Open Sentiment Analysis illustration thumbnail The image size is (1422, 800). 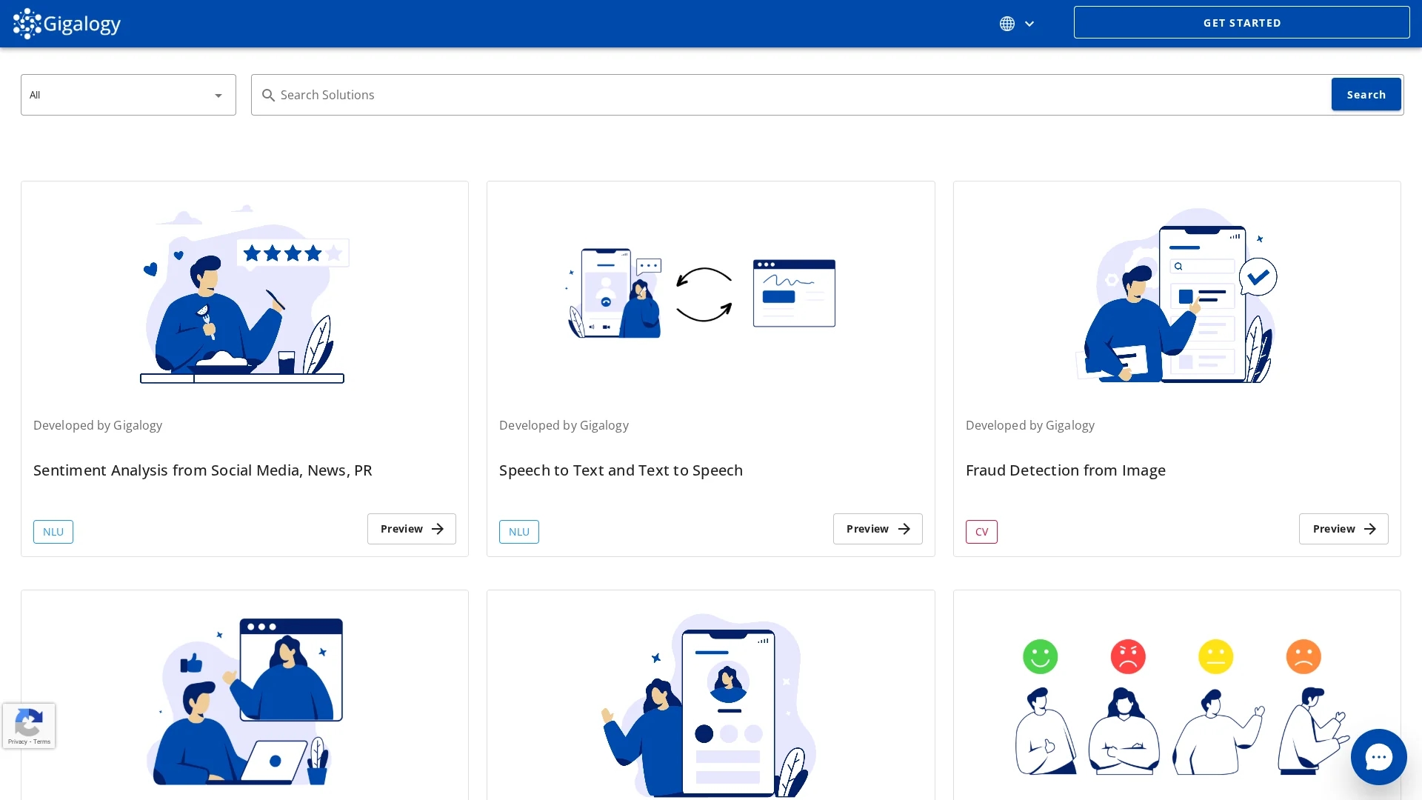244,294
